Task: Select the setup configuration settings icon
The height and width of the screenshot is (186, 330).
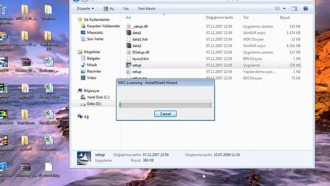Action: (x=128, y=72)
